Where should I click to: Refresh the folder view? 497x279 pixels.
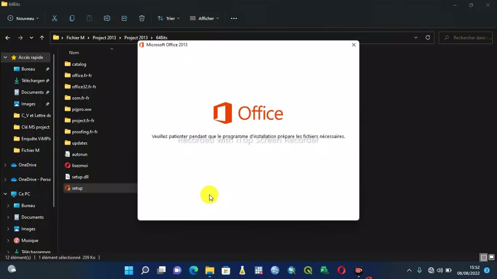coord(428,38)
